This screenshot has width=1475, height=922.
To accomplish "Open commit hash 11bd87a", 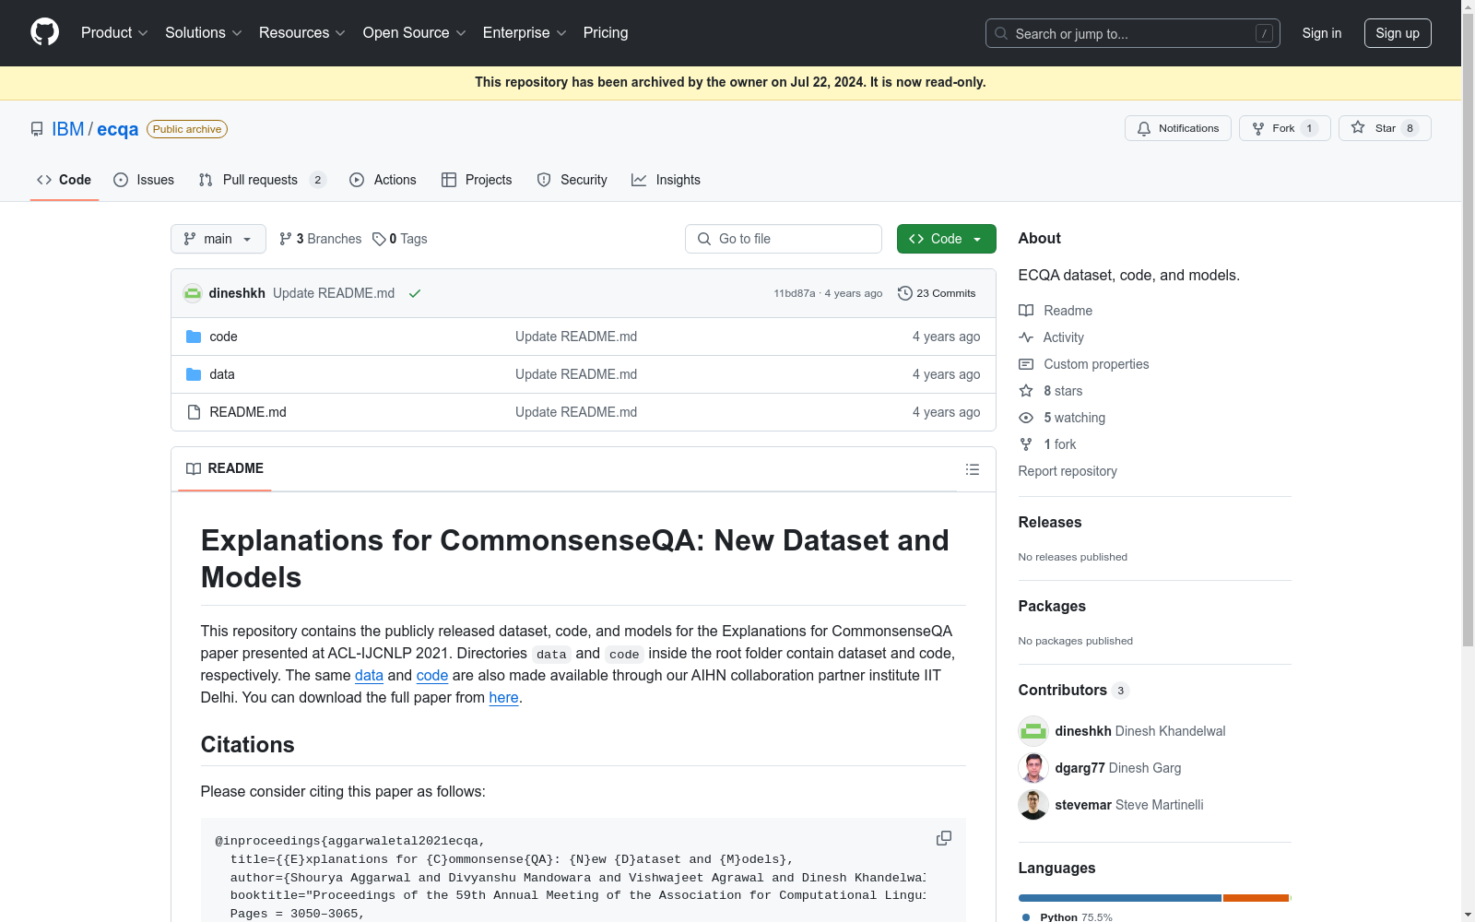I will click(795, 293).
